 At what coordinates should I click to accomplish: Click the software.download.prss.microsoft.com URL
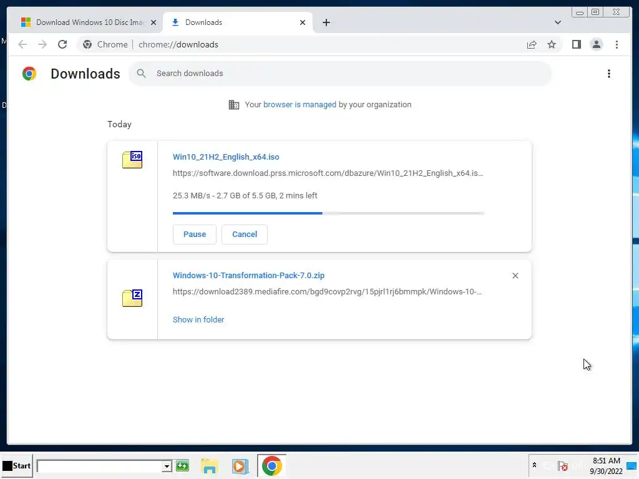[328, 173]
